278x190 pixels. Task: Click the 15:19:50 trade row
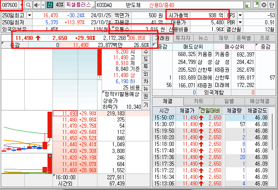(x=210, y=131)
